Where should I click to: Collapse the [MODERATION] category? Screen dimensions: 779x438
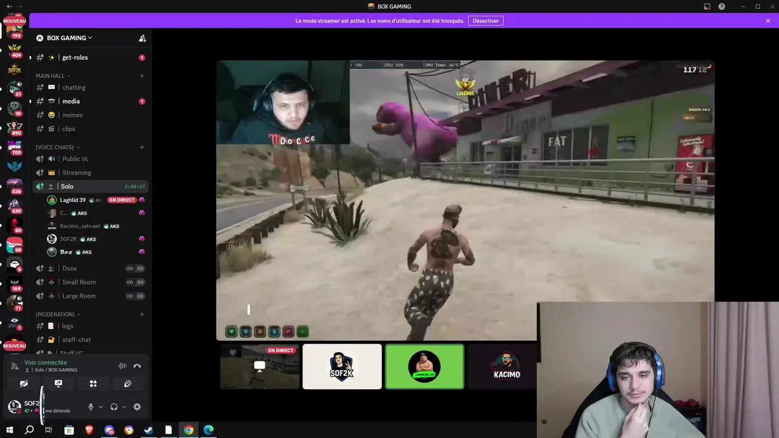pyautogui.click(x=58, y=314)
